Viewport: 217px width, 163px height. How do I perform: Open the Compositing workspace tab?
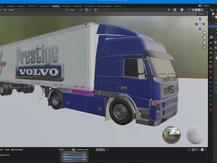click(x=90, y=6)
